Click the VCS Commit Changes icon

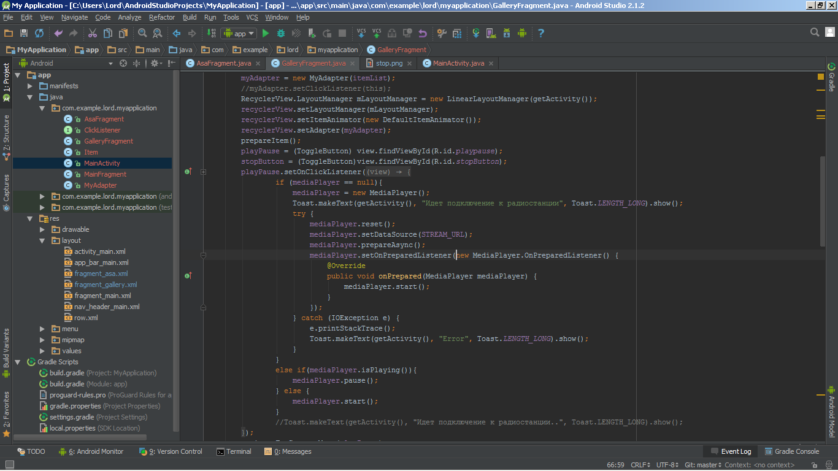point(377,33)
